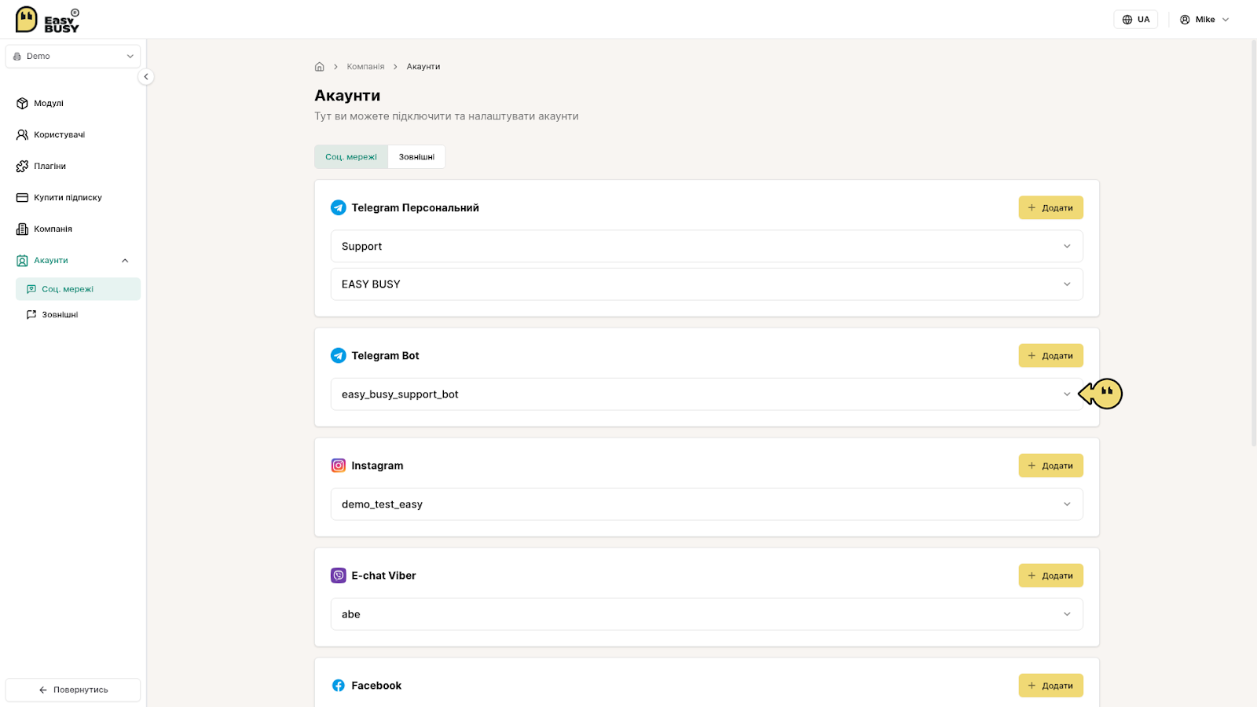1257x707 pixels.
Task: Click the Telegram Персональний logo icon
Action: 339,207
